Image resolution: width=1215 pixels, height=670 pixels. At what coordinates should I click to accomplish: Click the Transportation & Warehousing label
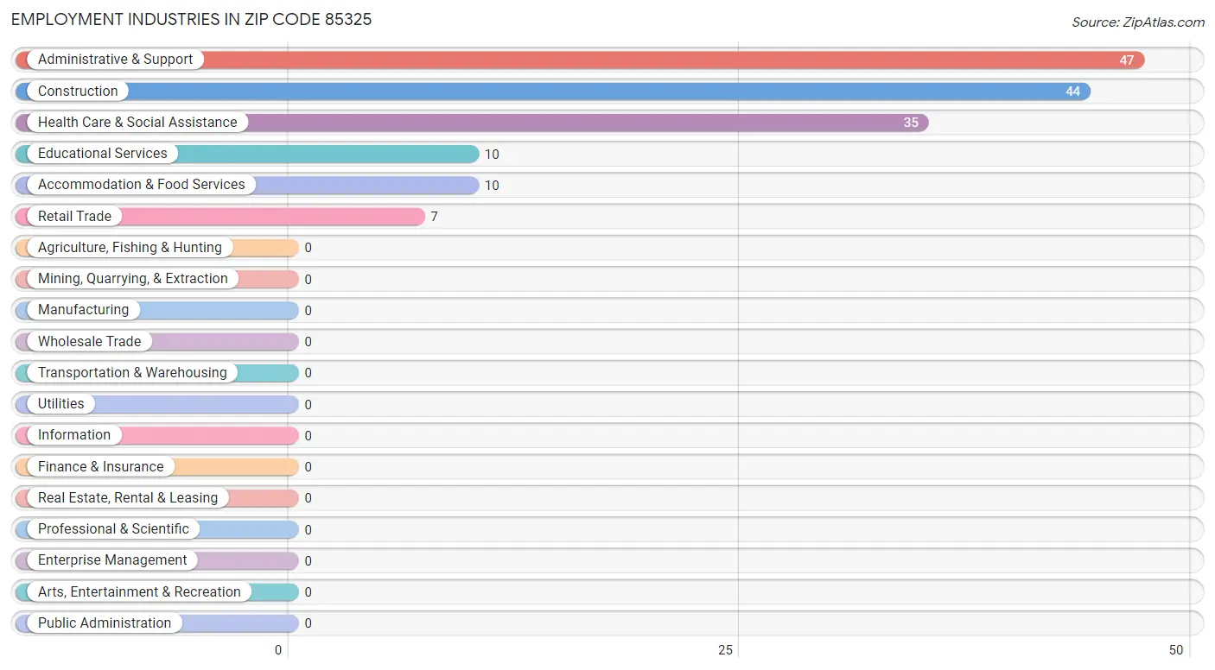(x=132, y=372)
